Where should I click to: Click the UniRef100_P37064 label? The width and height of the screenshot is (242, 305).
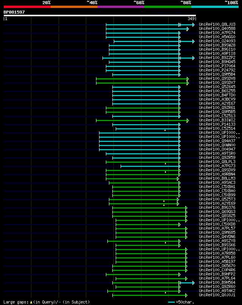click(x=217, y=66)
